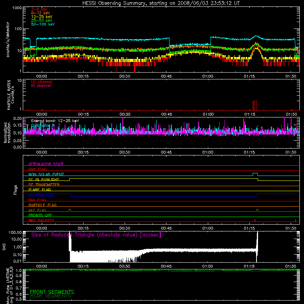The width and height of the screenshot is (304, 304).
Task: Click the LO channel legend label
Action: coord(42,82)
